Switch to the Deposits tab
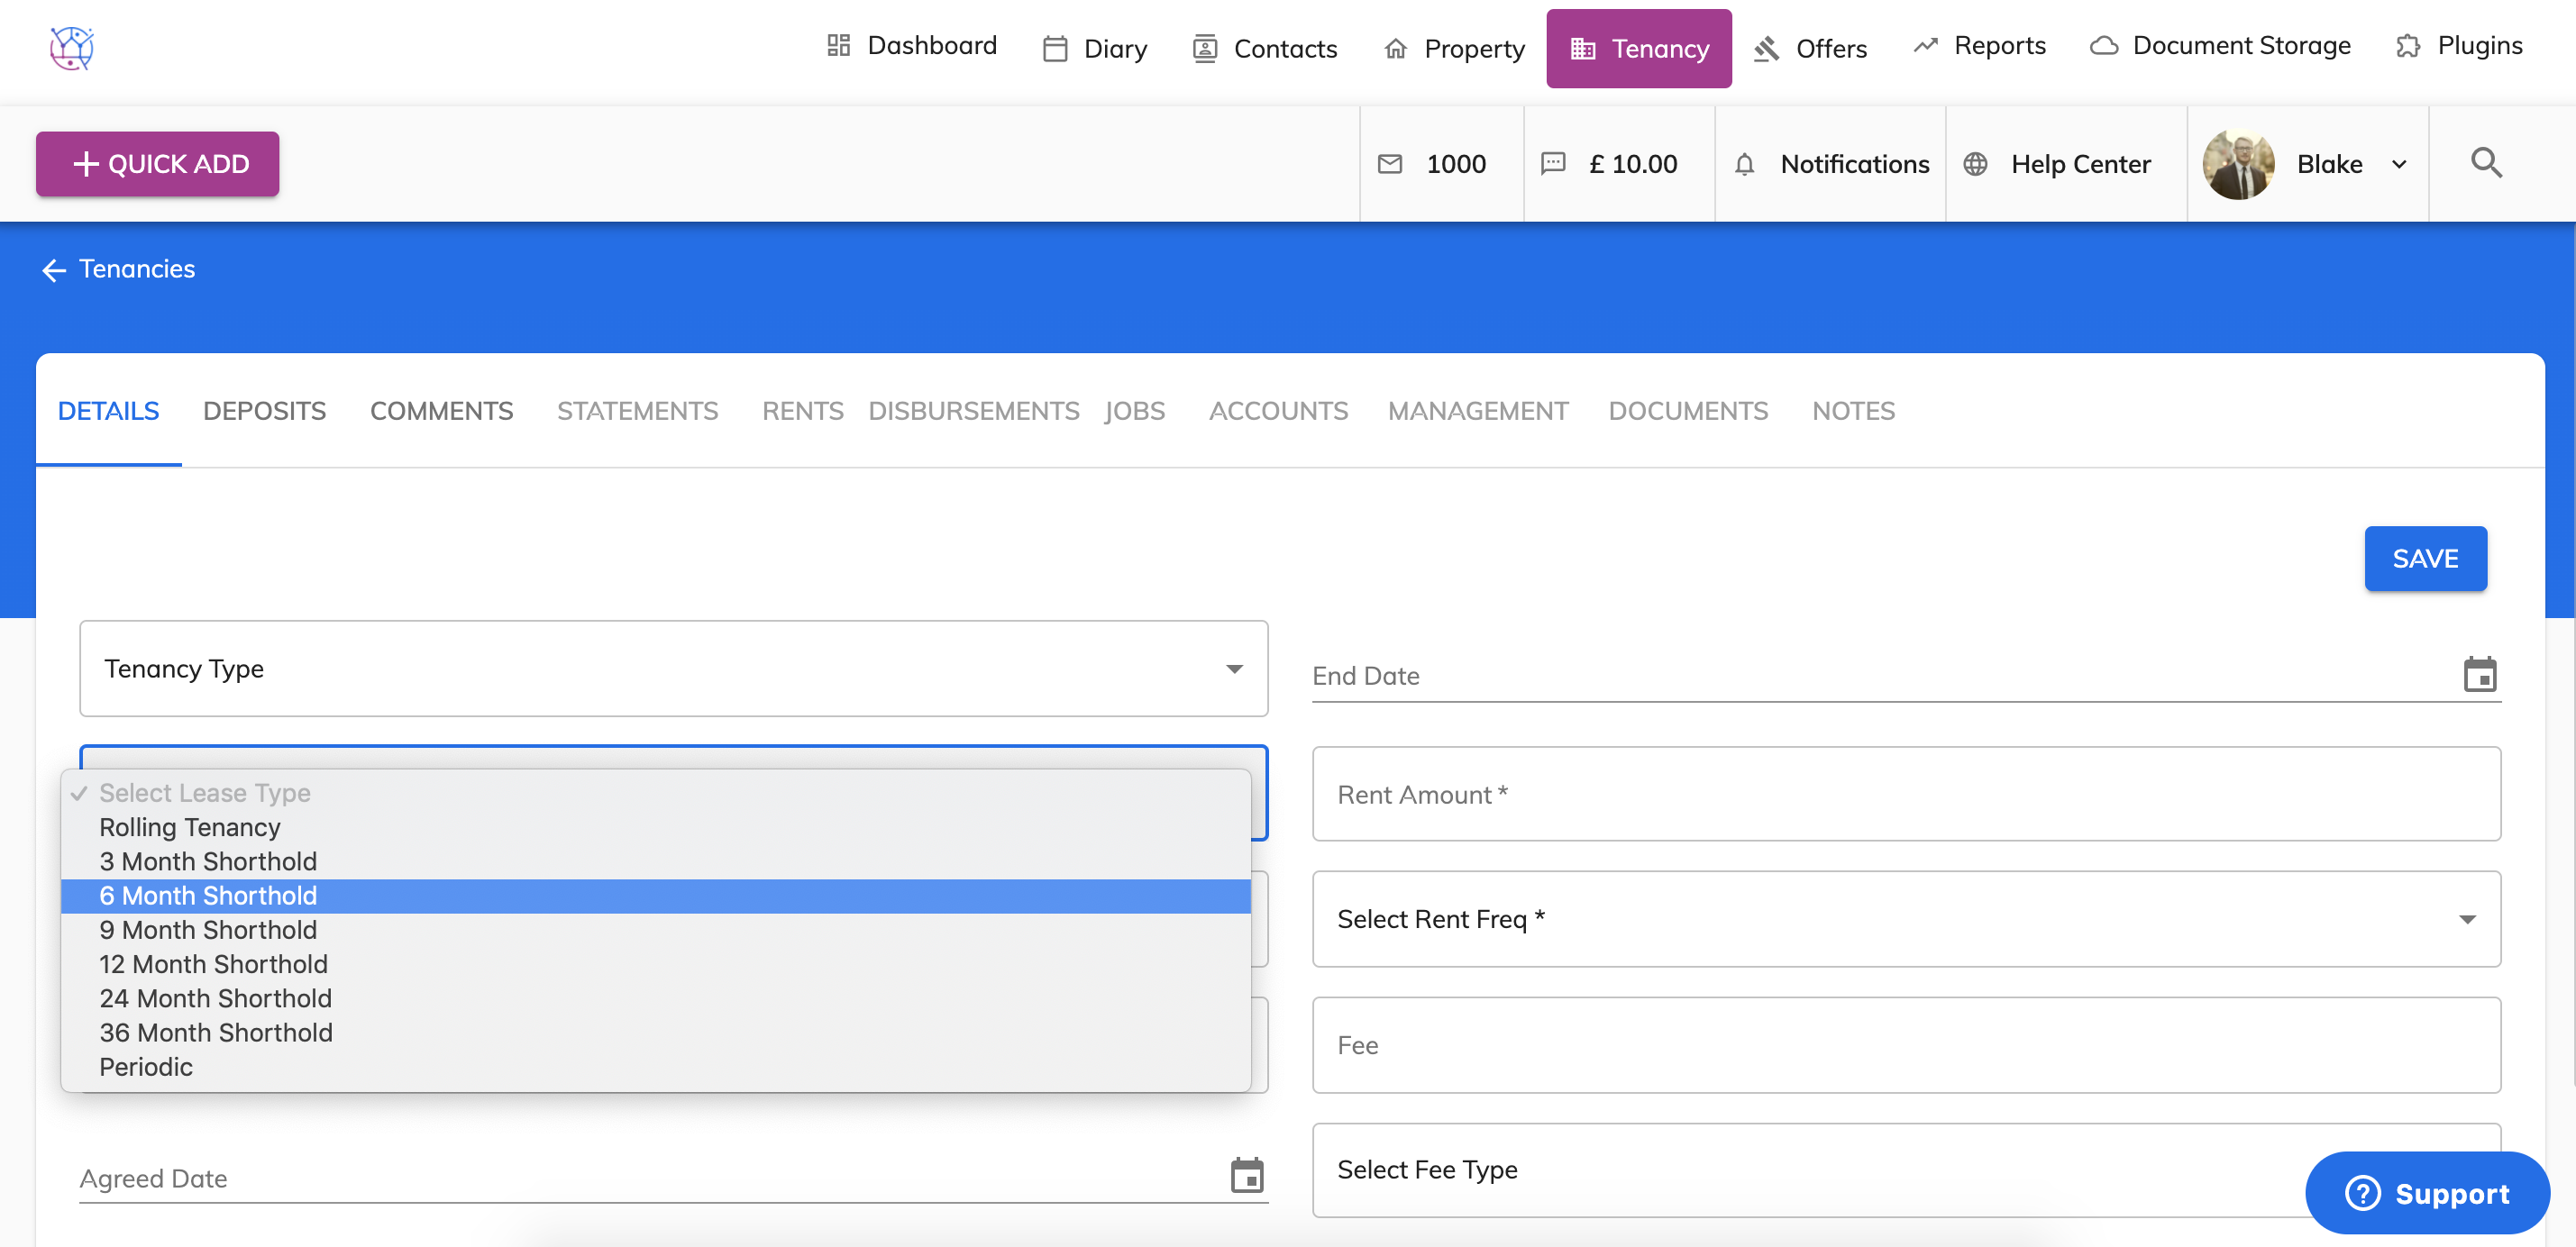This screenshot has width=2576, height=1247. [x=264, y=411]
